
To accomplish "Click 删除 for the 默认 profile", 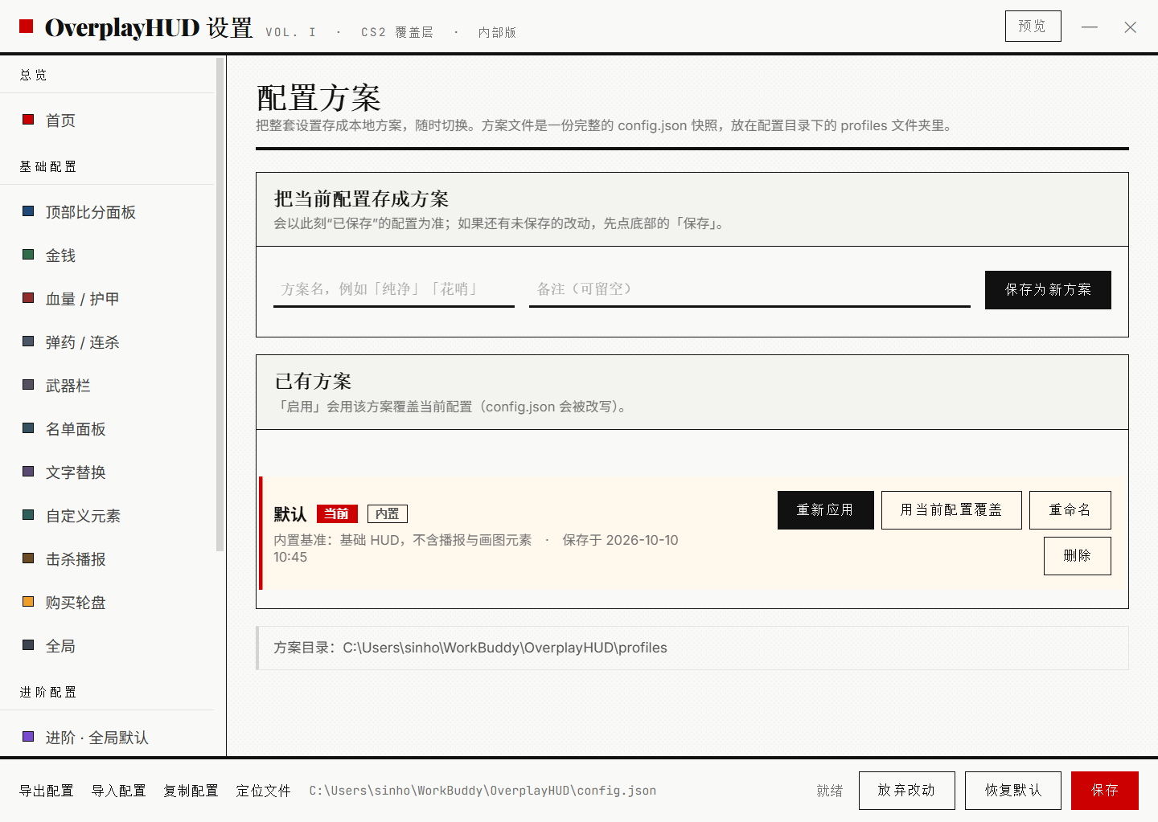I will pos(1078,556).
